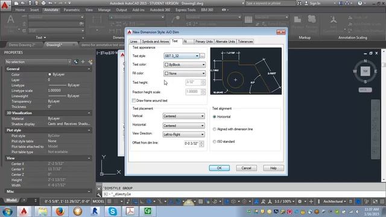Click the Offset from dim line field

coord(192,143)
